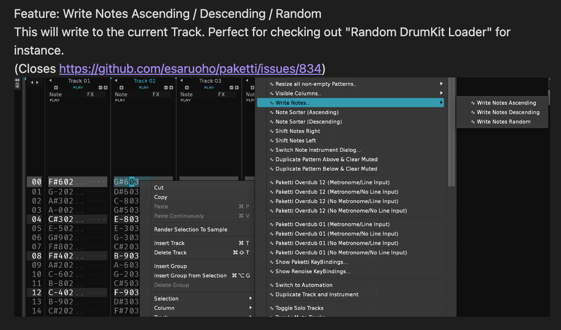Click Track 02's minus column icon

pos(166,88)
